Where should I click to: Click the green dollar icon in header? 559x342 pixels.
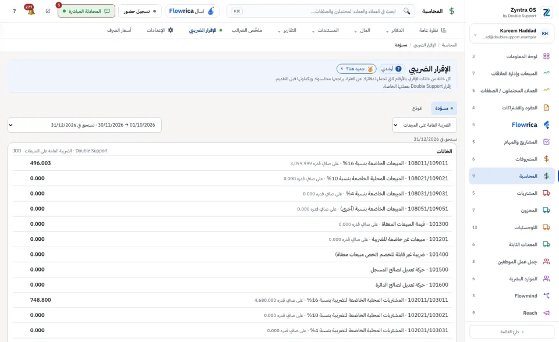[x=452, y=11]
